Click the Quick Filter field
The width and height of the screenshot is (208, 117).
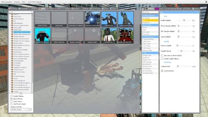(150, 12)
